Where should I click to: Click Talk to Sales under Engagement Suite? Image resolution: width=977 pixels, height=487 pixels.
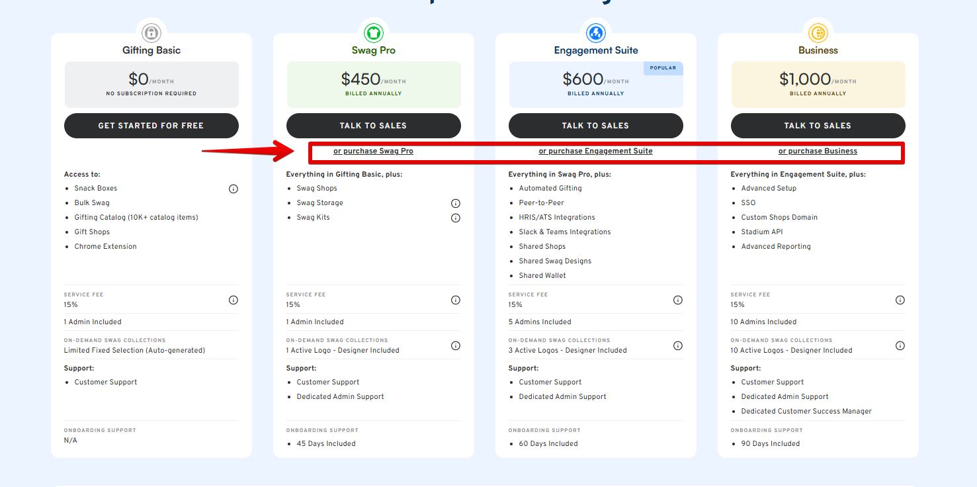coord(596,126)
